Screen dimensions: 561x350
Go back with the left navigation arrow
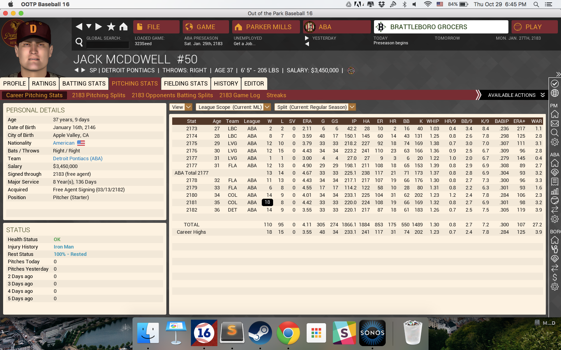pos(79,26)
